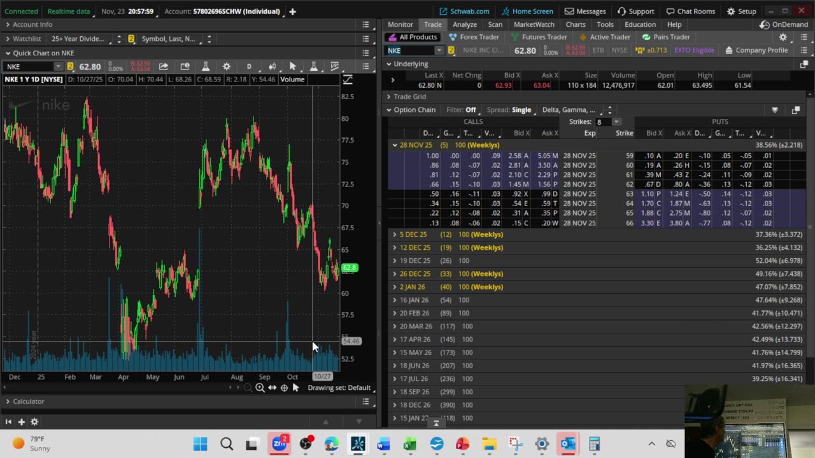Select the Futures Trader sub-tab
The width and height of the screenshot is (815, 458).
click(x=539, y=37)
